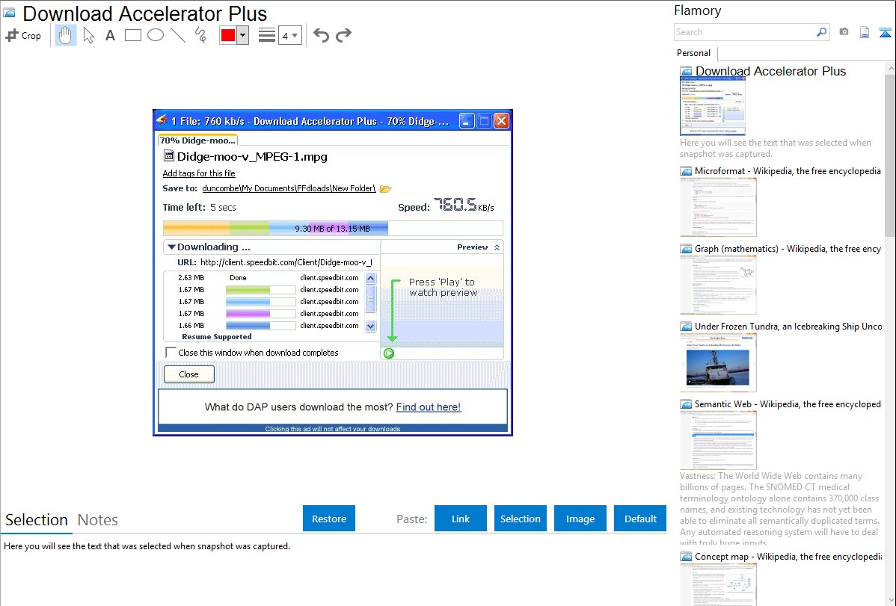Redo the last annotation
The image size is (896, 606).
(x=343, y=35)
